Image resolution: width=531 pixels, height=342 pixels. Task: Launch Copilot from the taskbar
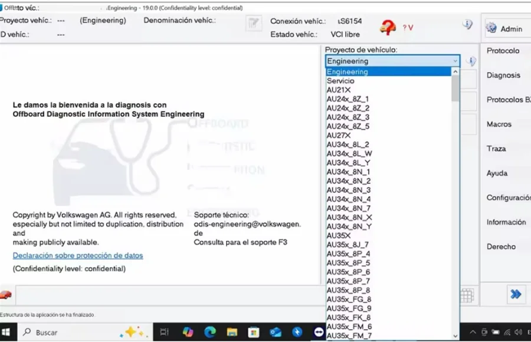coord(188,332)
